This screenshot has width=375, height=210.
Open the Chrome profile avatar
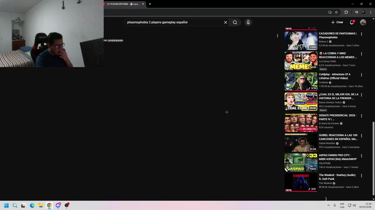point(364,12)
